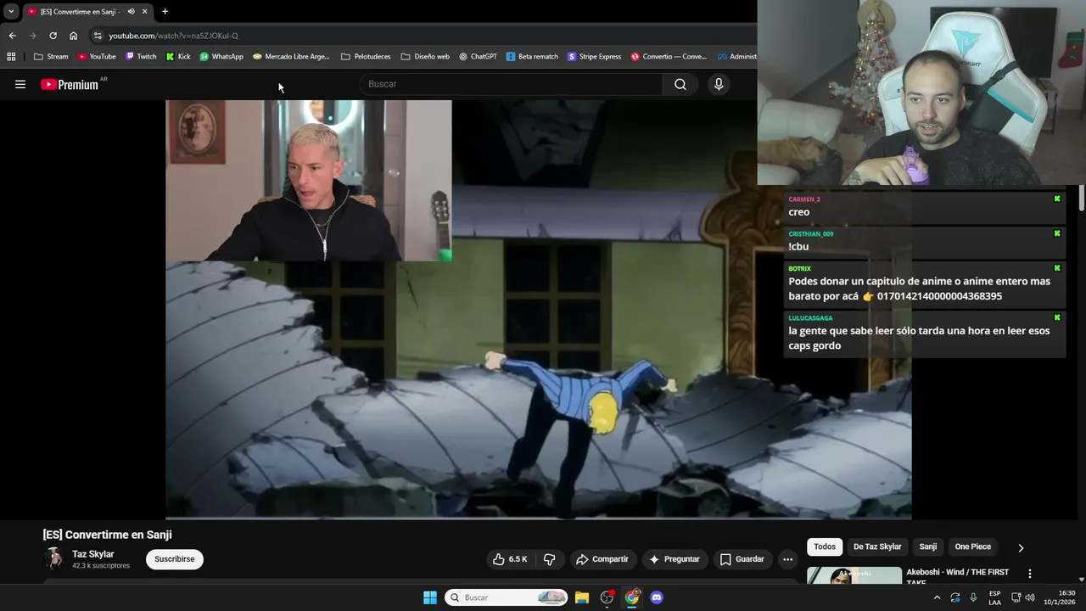Click the main video player area
The width and height of the screenshot is (1086, 611).
click(539, 310)
